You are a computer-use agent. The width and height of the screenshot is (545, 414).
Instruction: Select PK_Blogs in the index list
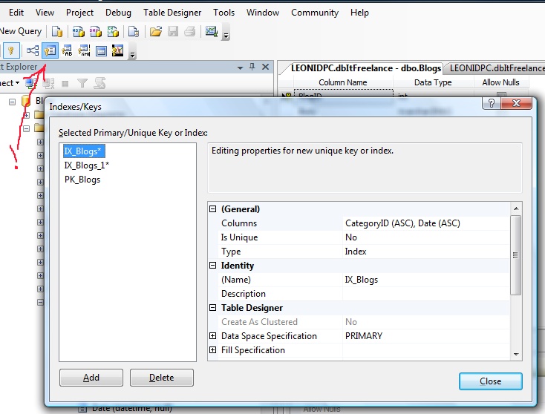click(82, 180)
